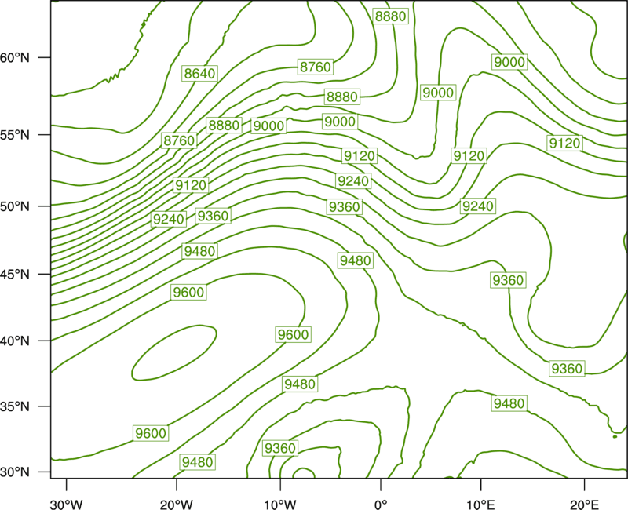Click the 8880 label at the map's top edge
The height and width of the screenshot is (510, 628).
point(390,16)
